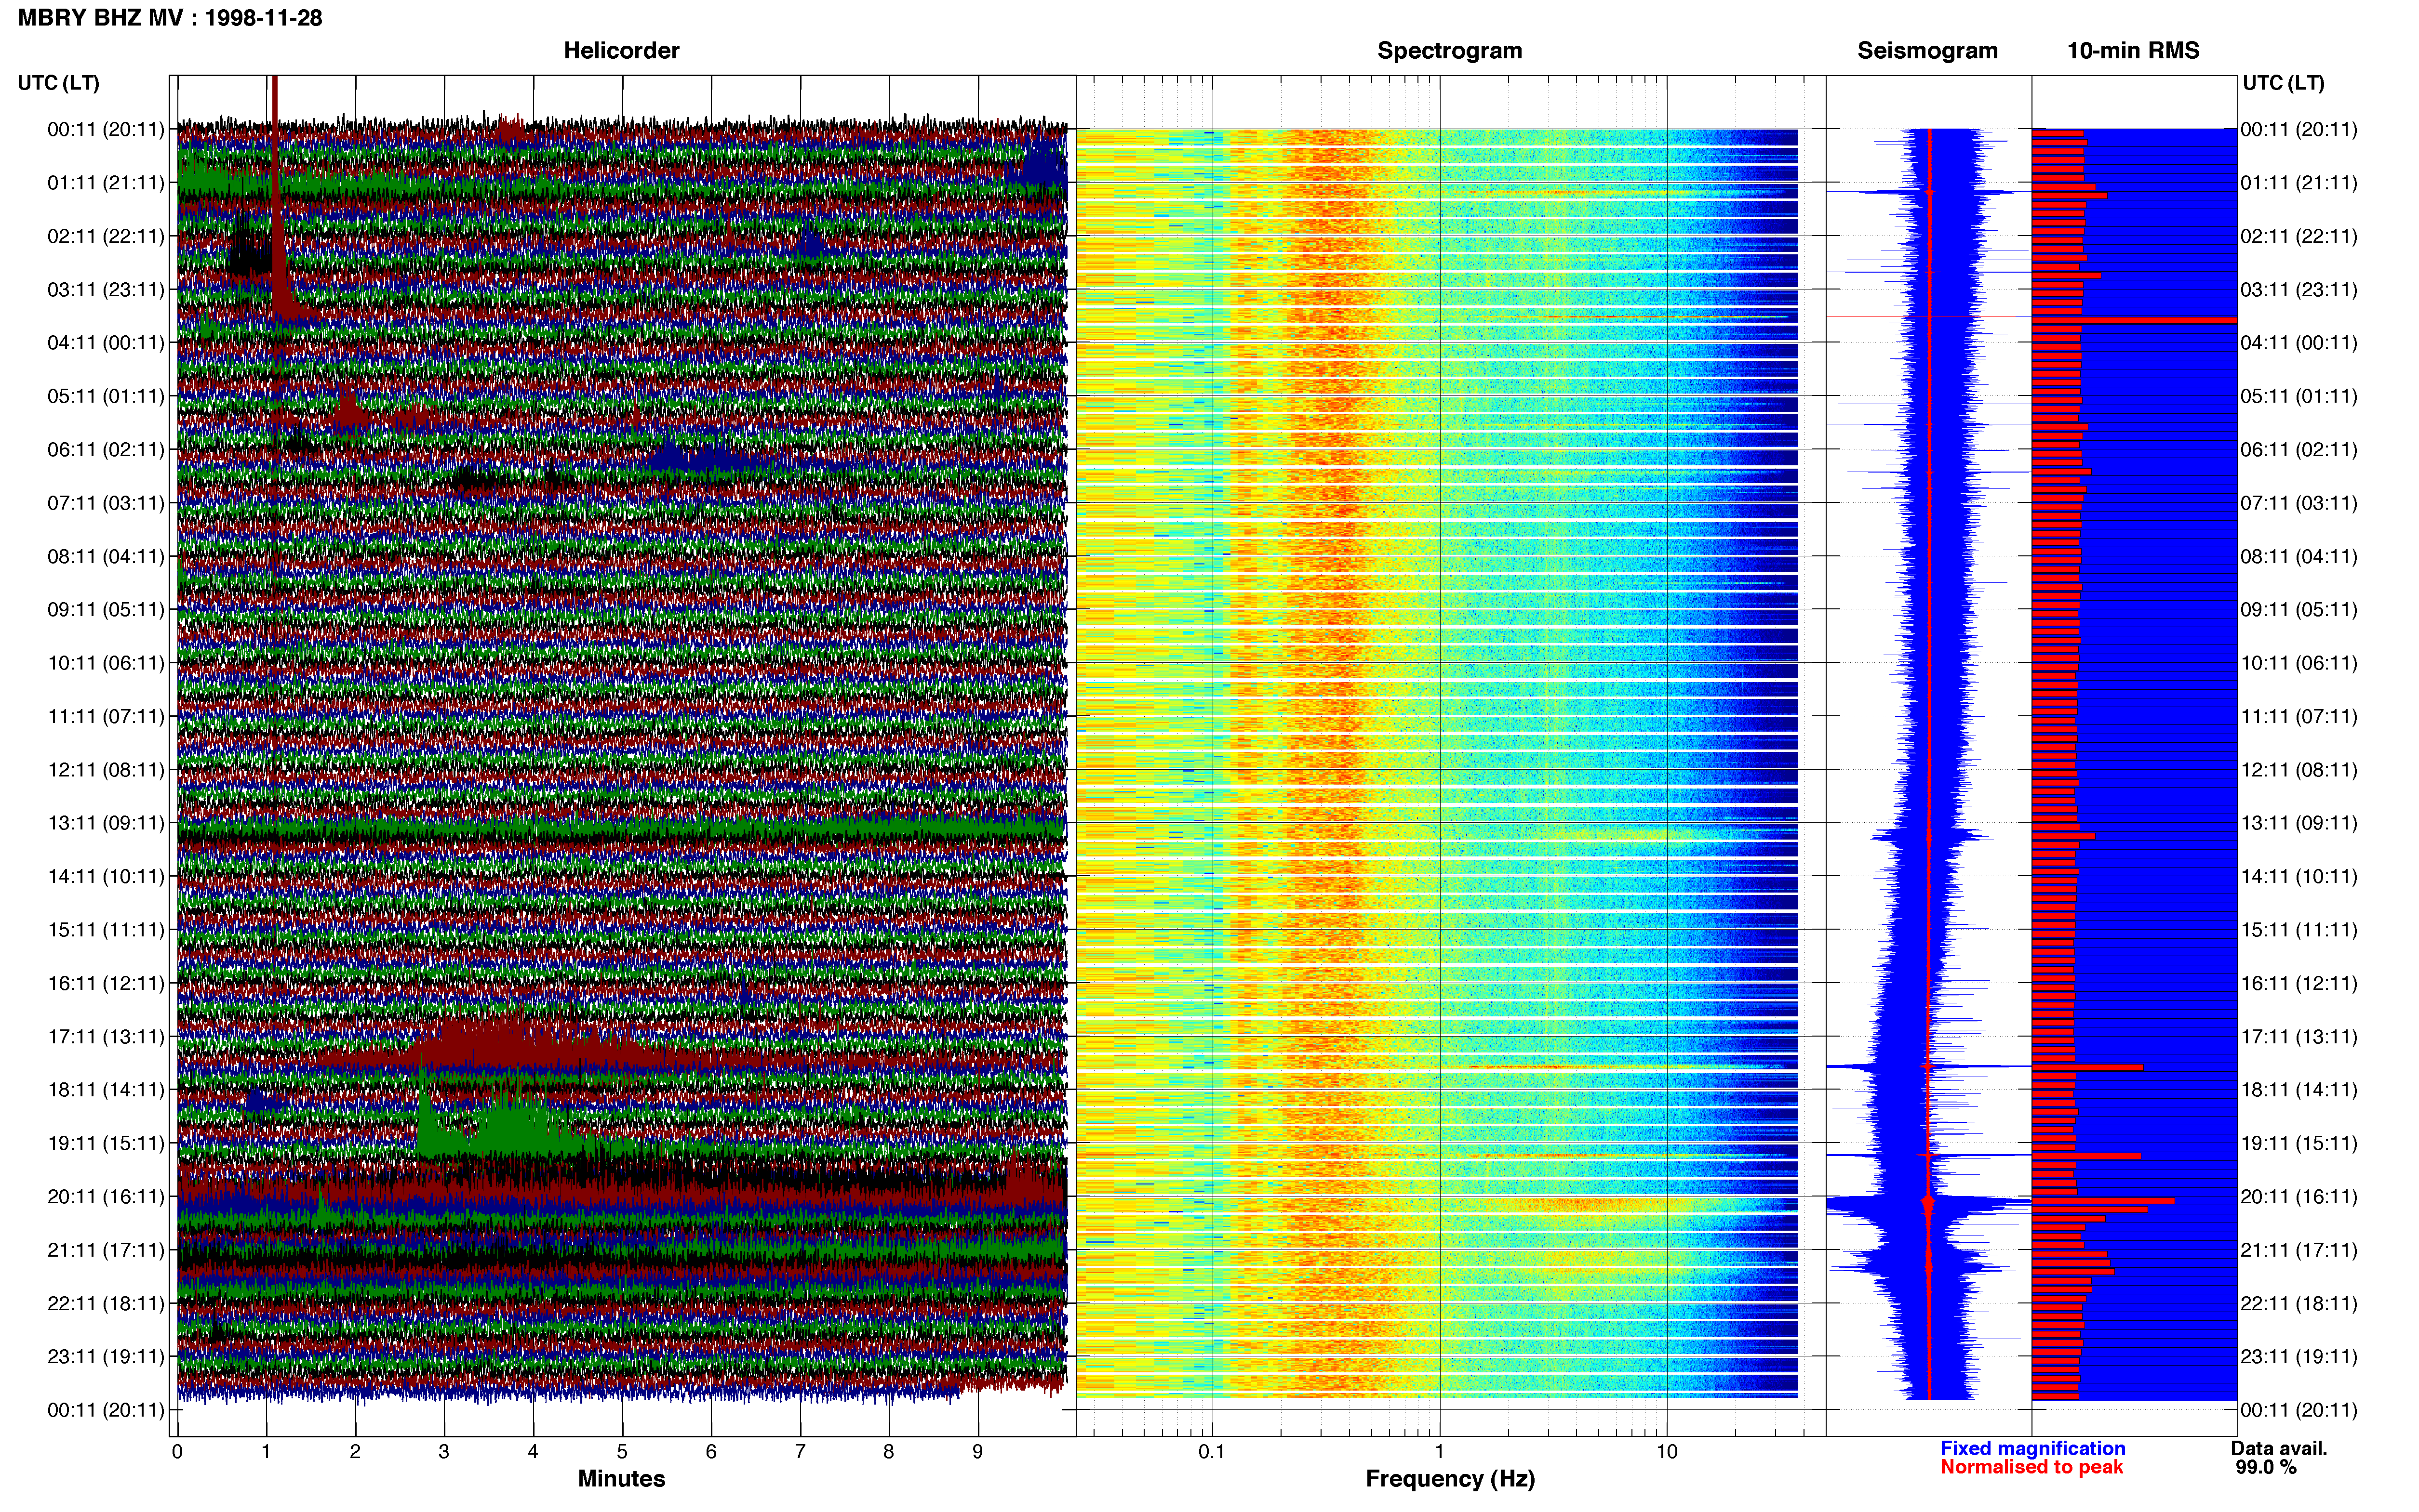The height and width of the screenshot is (1512, 2419).
Task: Click right time label '19:11 (15:11)'
Action: tap(2299, 1143)
